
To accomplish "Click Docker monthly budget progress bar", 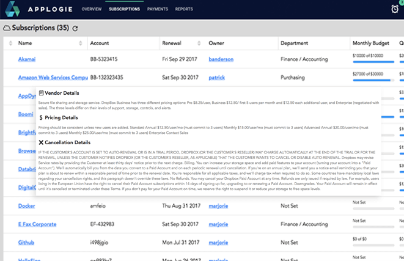I will coord(373,208).
